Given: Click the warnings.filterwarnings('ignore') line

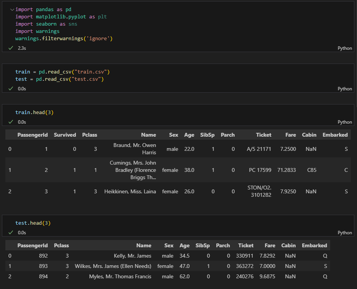Looking at the screenshot, I should tap(64, 39).
